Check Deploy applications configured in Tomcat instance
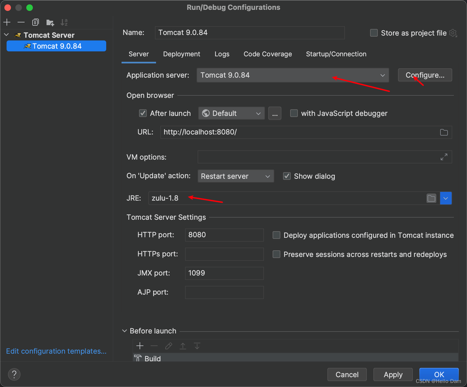Screen dimensions: 467x387 click(277, 235)
